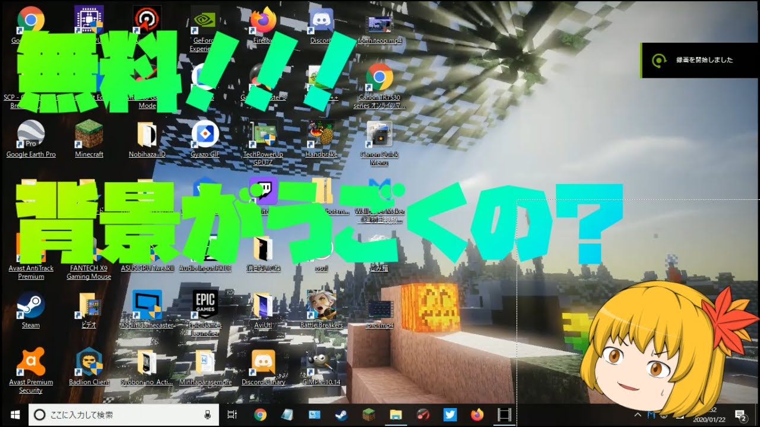The width and height of the screenshot is (760, 427).
Task: Open the Google Chrome desktop shortcut
Action: click(x=30, y=20)
